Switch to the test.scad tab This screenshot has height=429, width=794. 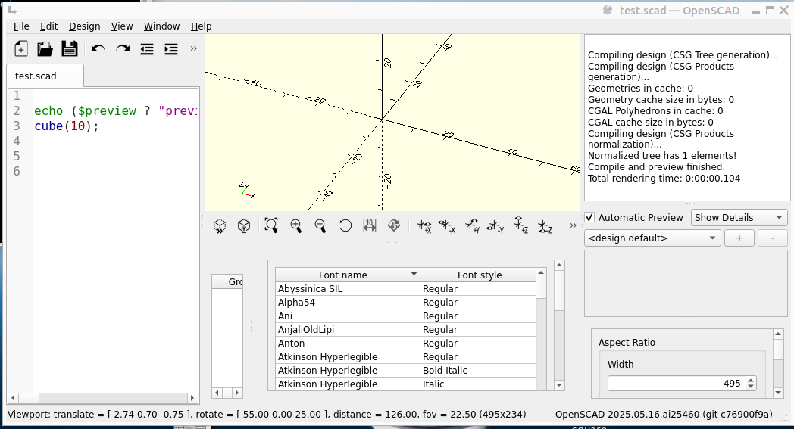coord(36,76)
